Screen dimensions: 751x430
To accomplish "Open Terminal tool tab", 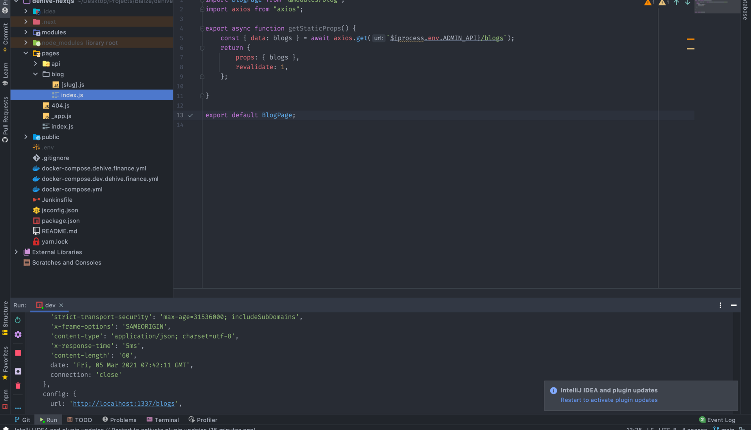I will pos(162,420).
